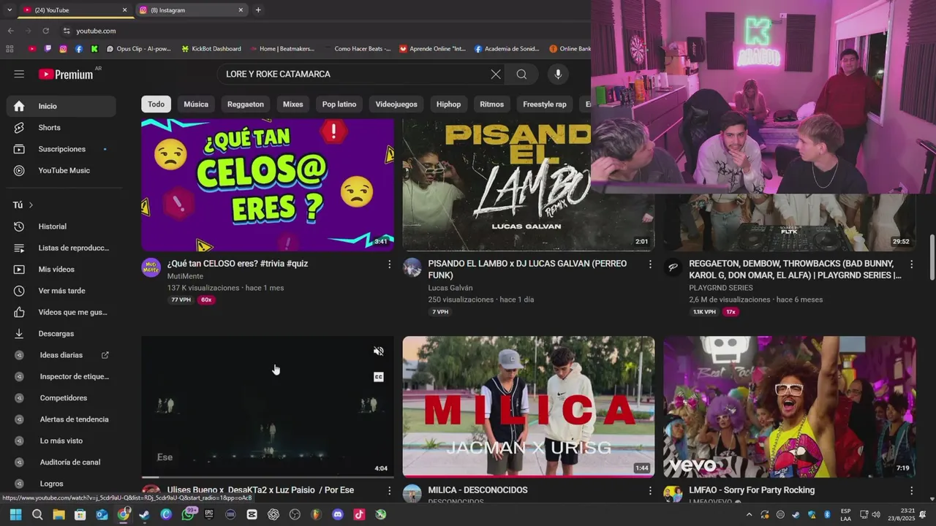Viewport: 936px width, 526px height.
Task: Open Suscripciones in sidebar
Action: pyautogui.click(x=61, y=149)
